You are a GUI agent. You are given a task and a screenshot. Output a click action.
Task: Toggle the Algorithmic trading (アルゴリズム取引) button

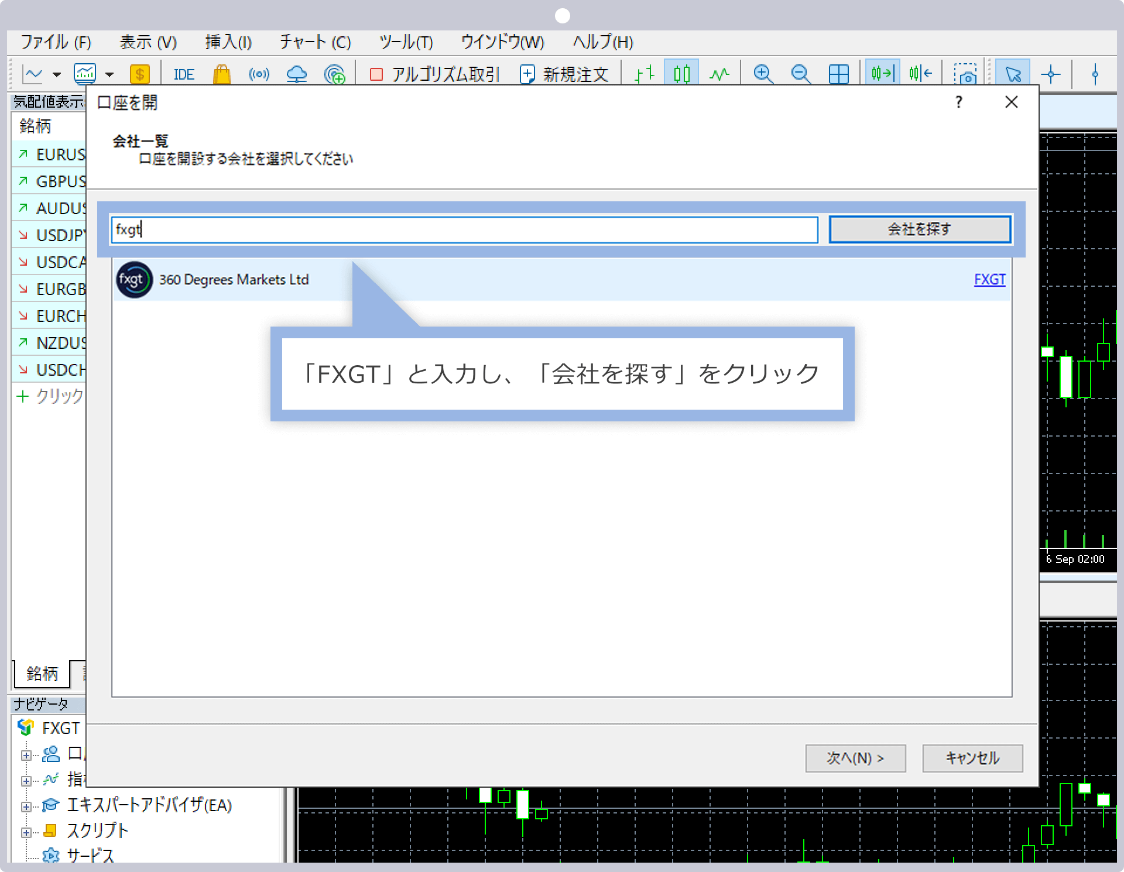pyautogui.click(x=435, y=74)
